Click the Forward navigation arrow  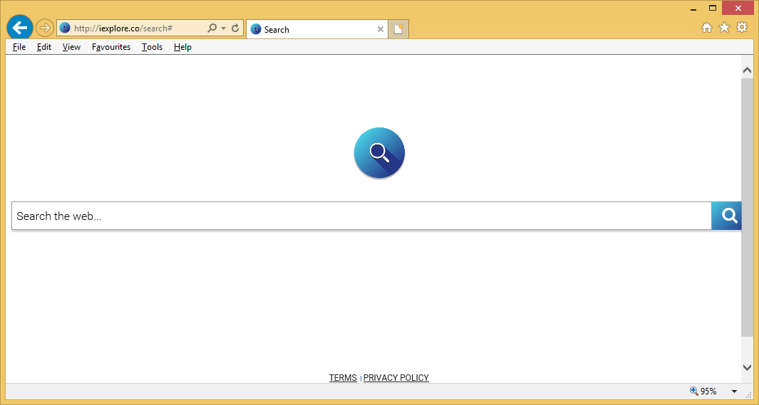pos(44,28)
